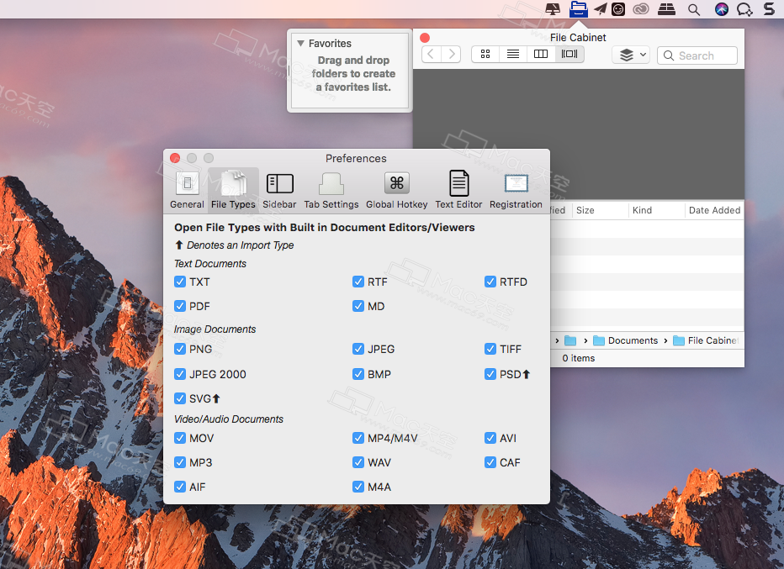Viewport: 784px width, 569px height.
Task: Click the File Cabinet menu bar icon
Action: coord(579,9)
